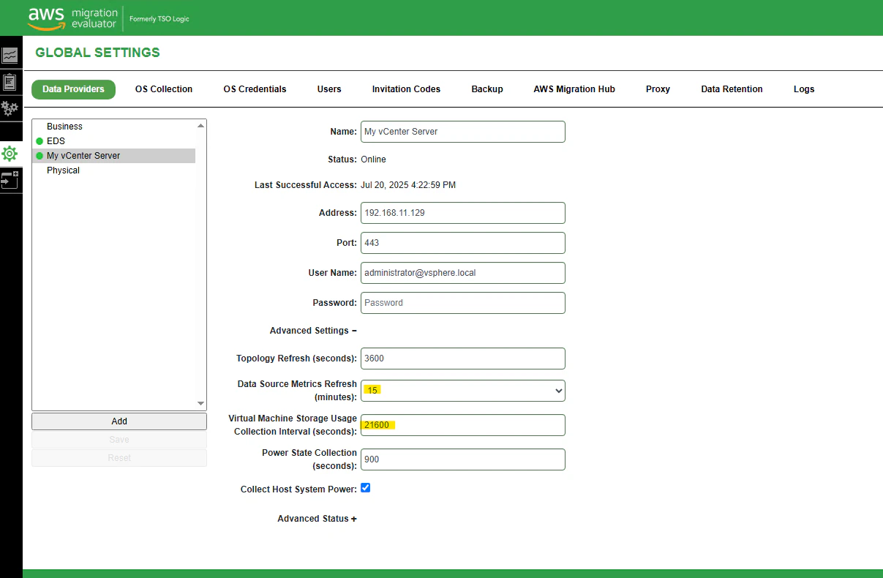The image size is (883, 578).
Task: Go to Invitation Codes tab
Action: coord(406,89)
